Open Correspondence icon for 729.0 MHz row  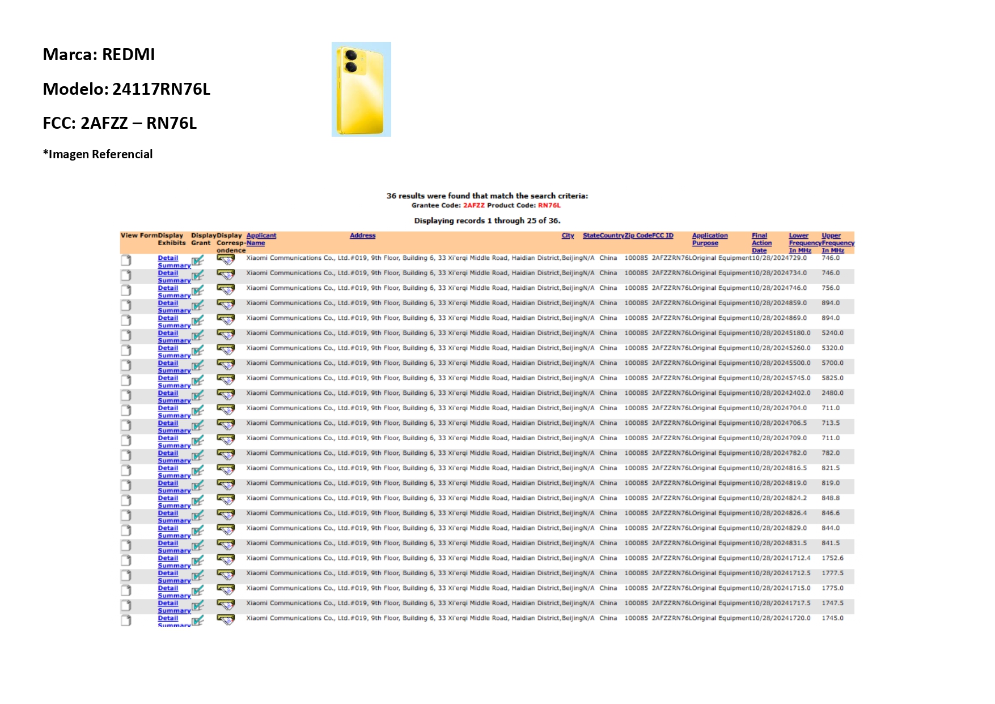(226, 260)
